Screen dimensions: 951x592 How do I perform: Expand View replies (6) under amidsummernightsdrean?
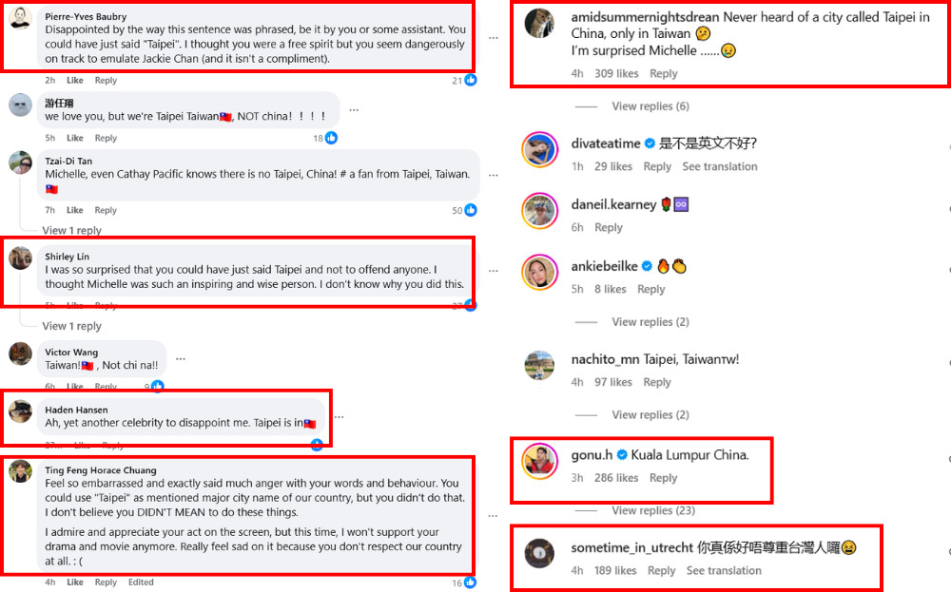[650, 106]
